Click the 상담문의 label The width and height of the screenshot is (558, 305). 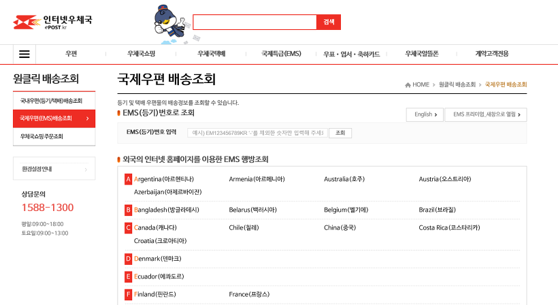pos(33,194)
